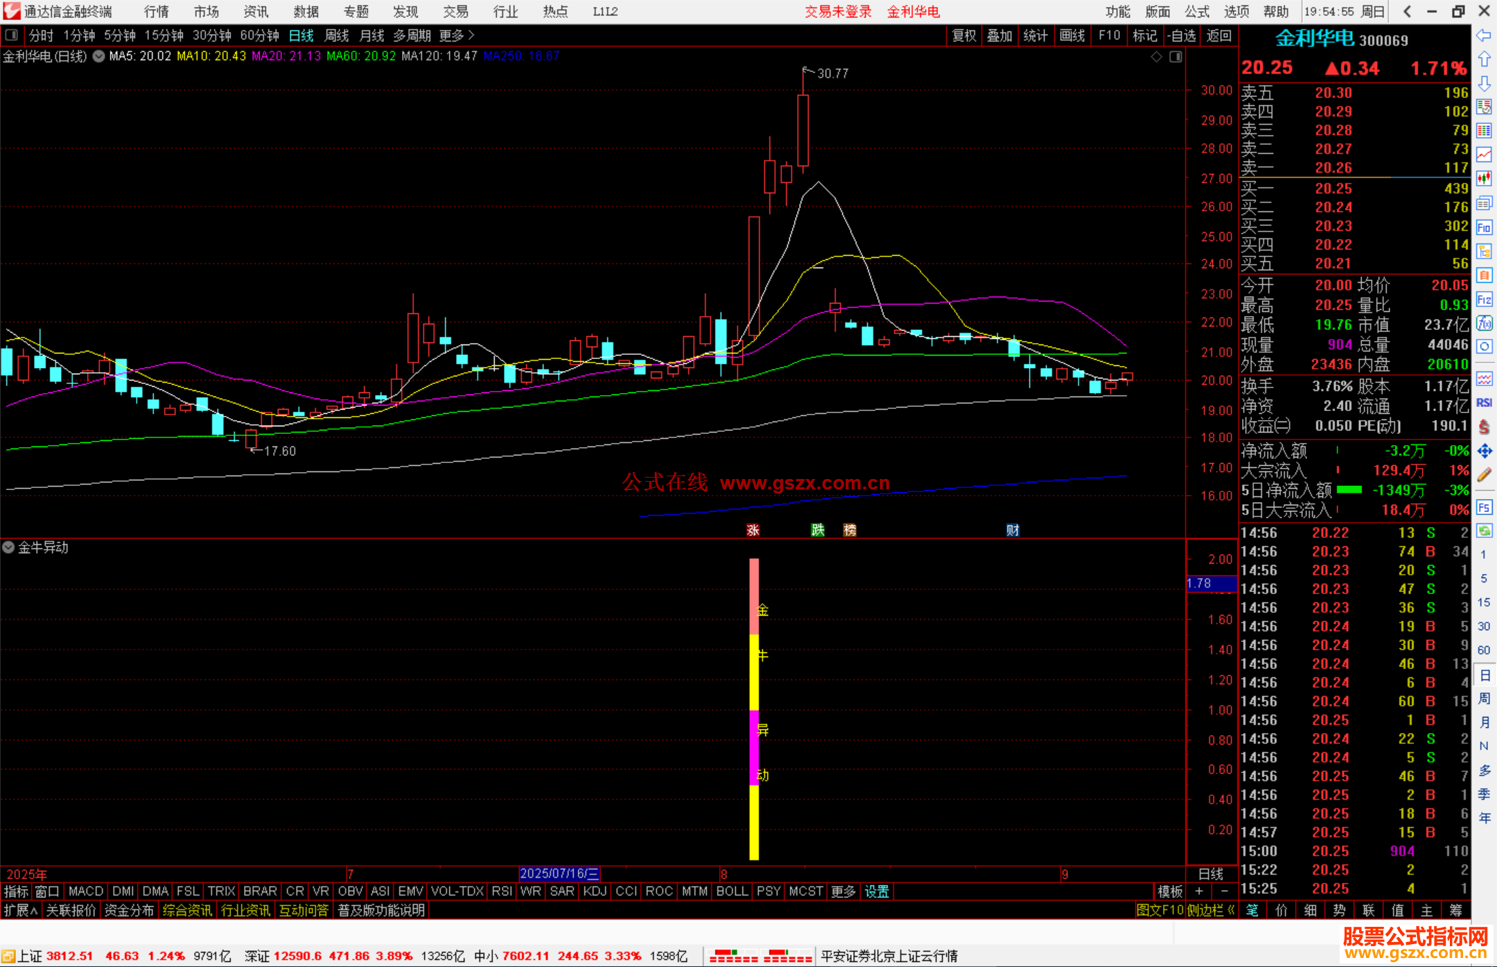Image resolution: width=1497 pixels, height=967 pixels.
Task: Click the minus zoom-out chart button
Action: (x=1225, y=891)
